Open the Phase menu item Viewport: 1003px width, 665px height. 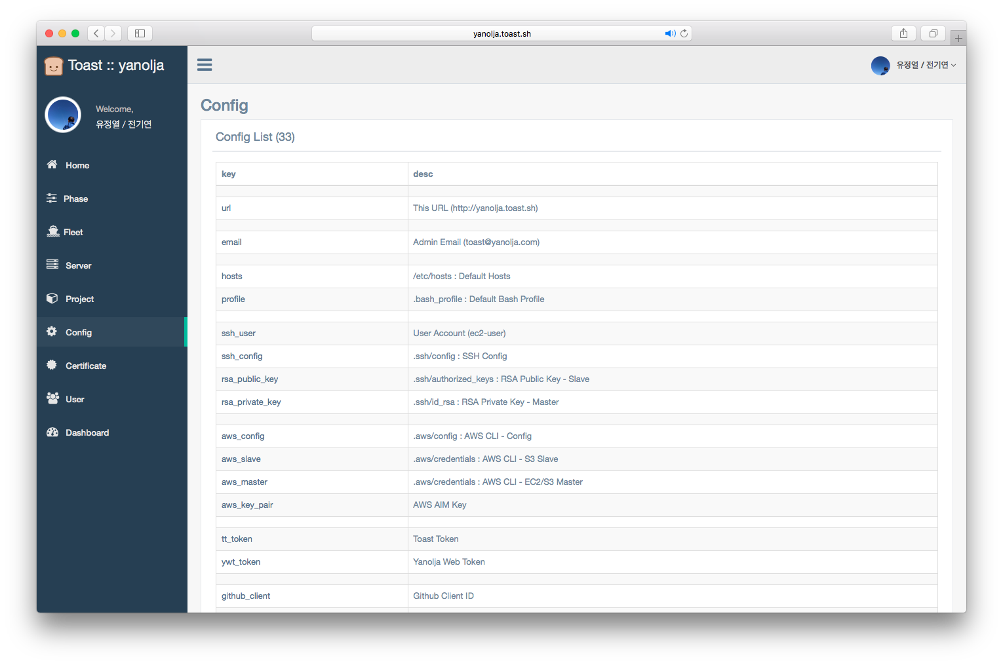coord(112,199)
